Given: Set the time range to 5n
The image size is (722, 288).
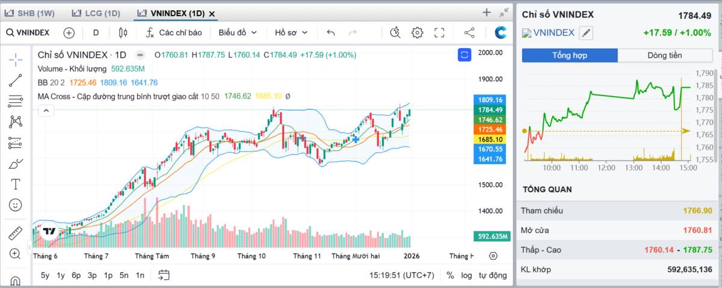Looking at the screenshot, I should click(124, 275).
